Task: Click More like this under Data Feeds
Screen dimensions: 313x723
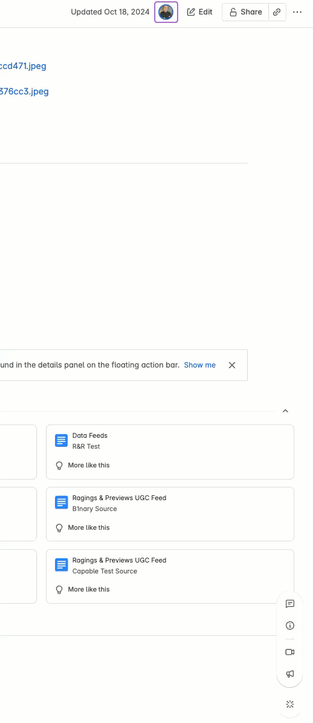Action: click(89, 465)
